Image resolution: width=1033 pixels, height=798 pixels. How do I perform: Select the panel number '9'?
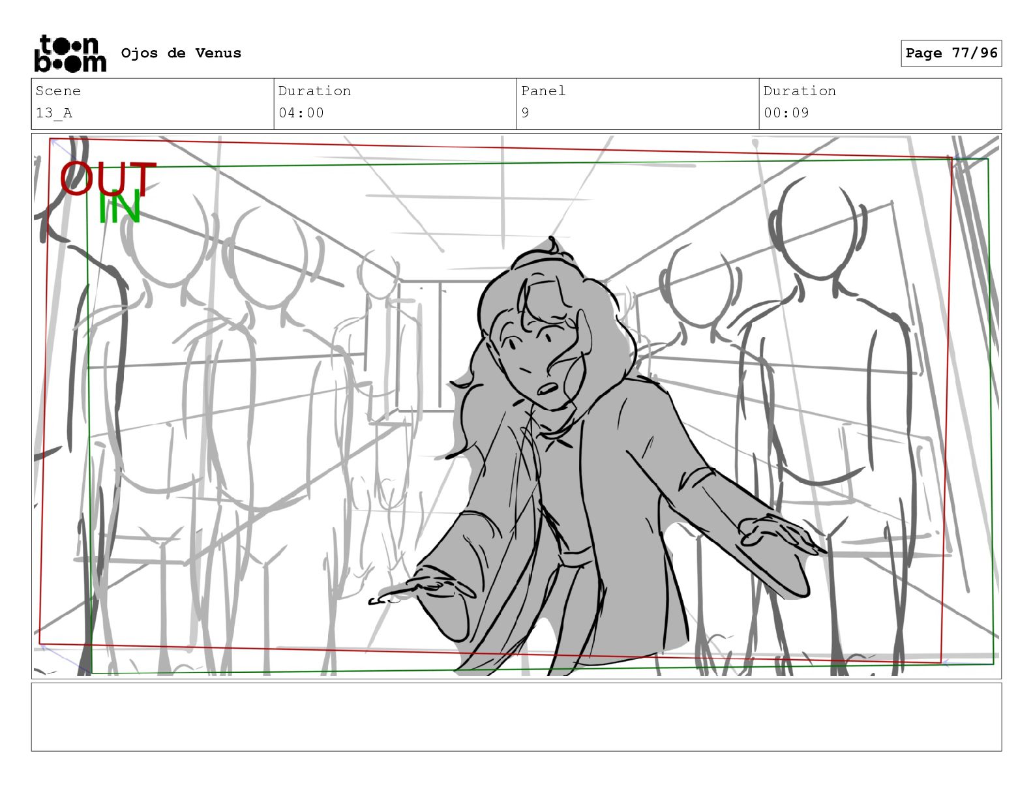(526, 113)
